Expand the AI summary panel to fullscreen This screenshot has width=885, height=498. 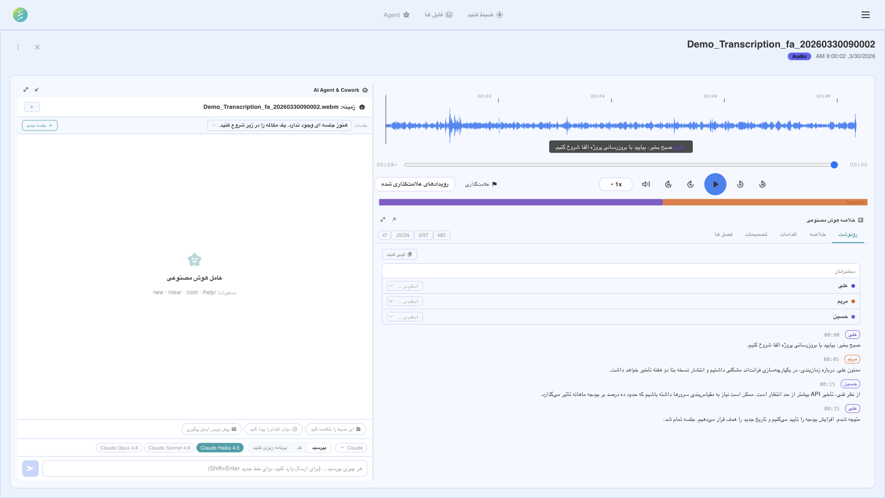tap(383, 219)
